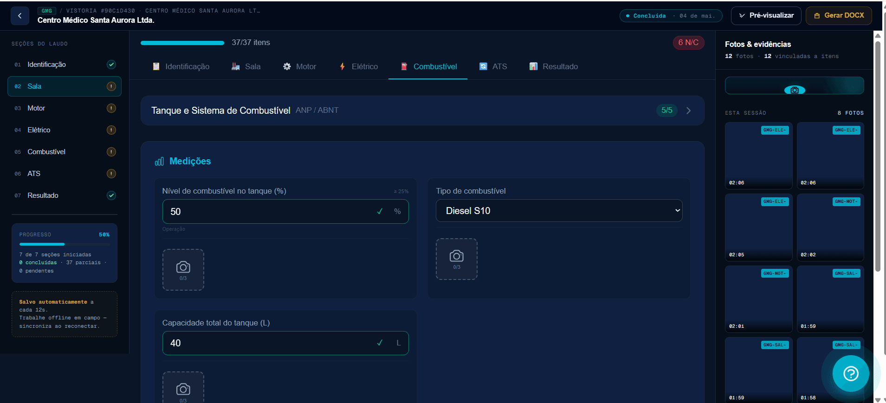Click the "ANP / ABNT" label
The height and width of the screenshot is (403, 886).
[317, 110]
